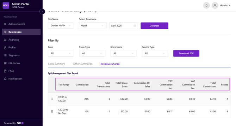Click the user avatar icon

pos(215,5)
